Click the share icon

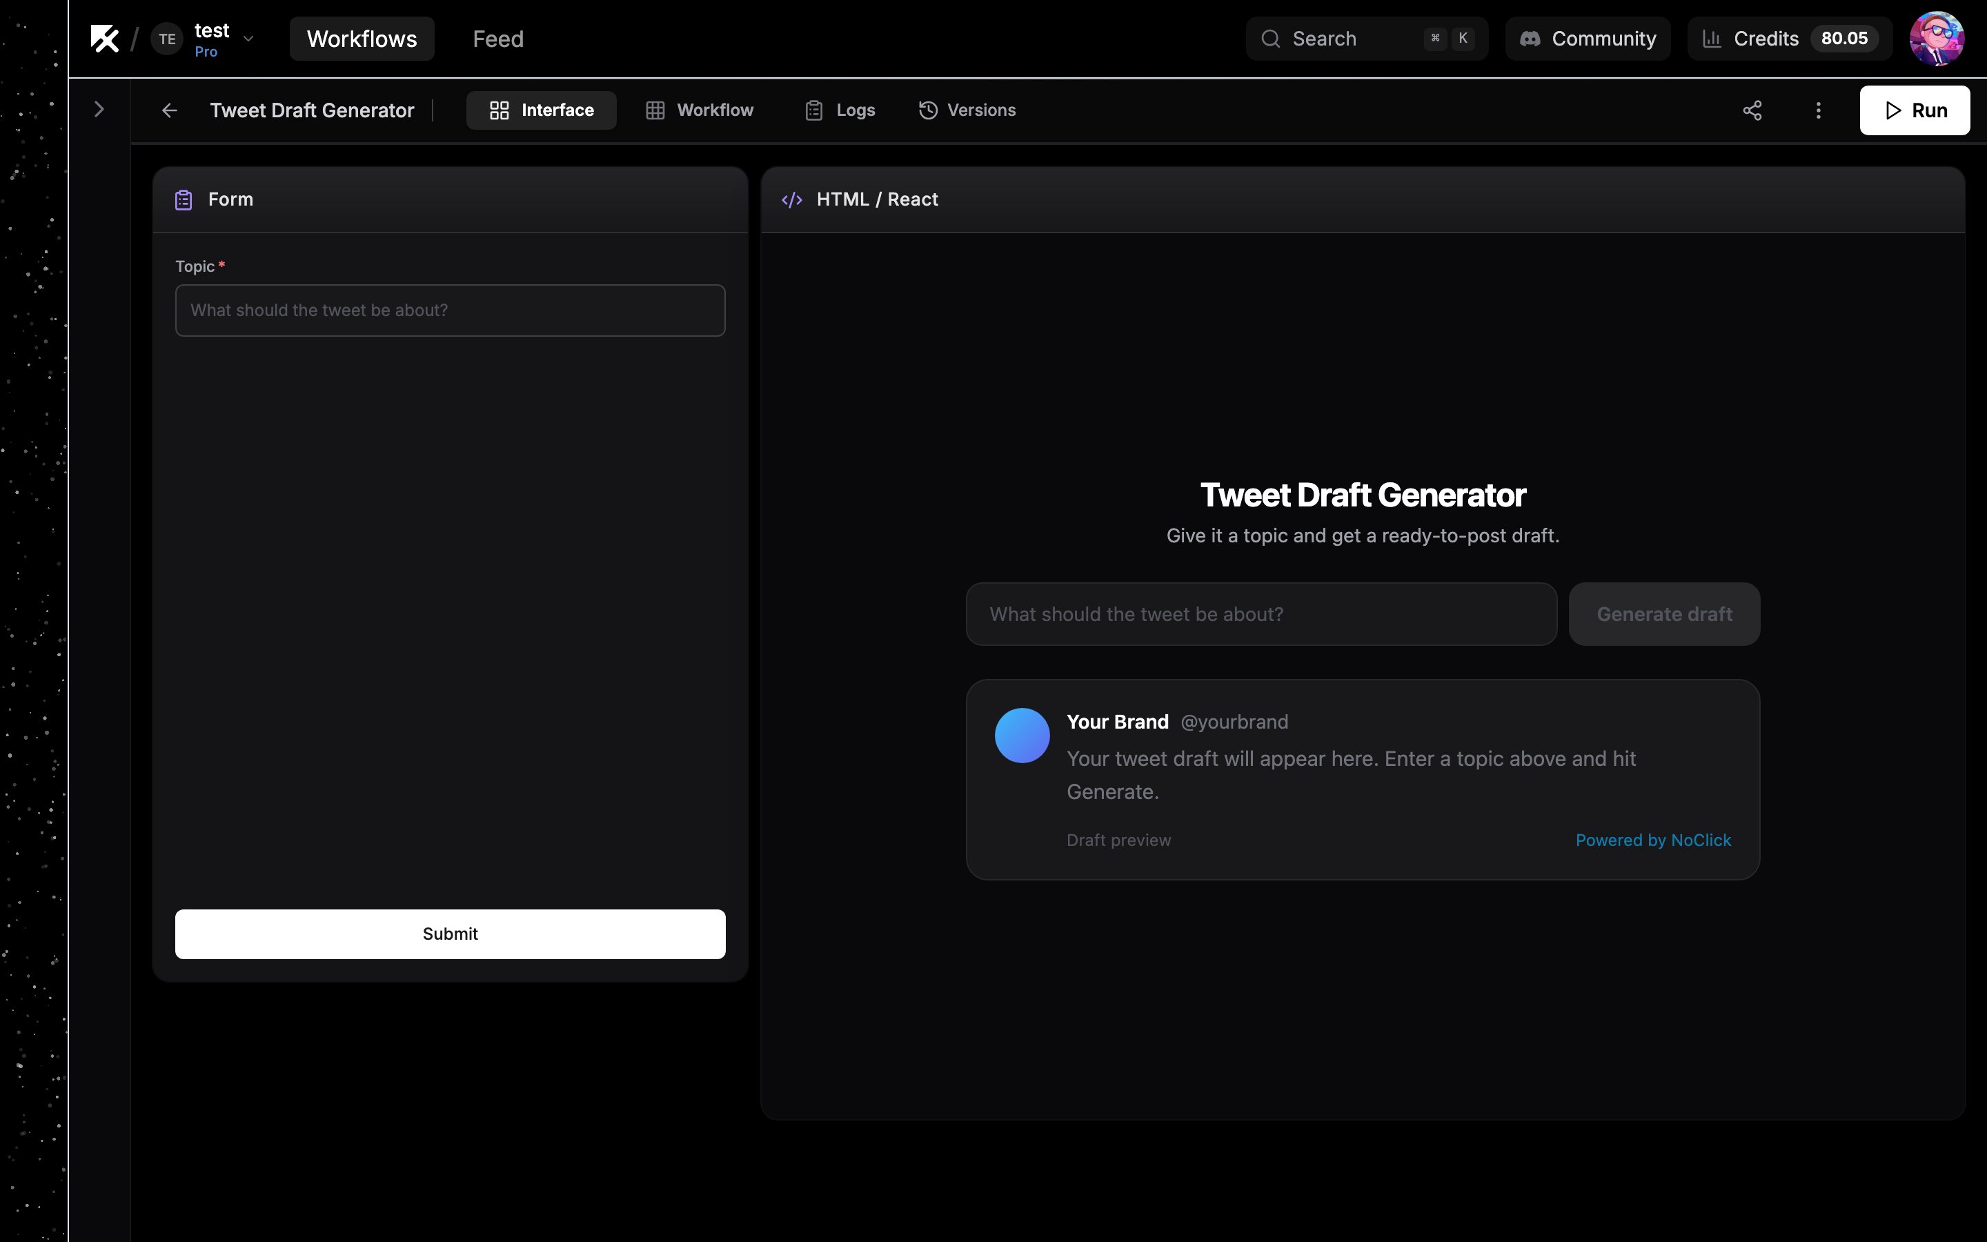(x=1752, y=110)
